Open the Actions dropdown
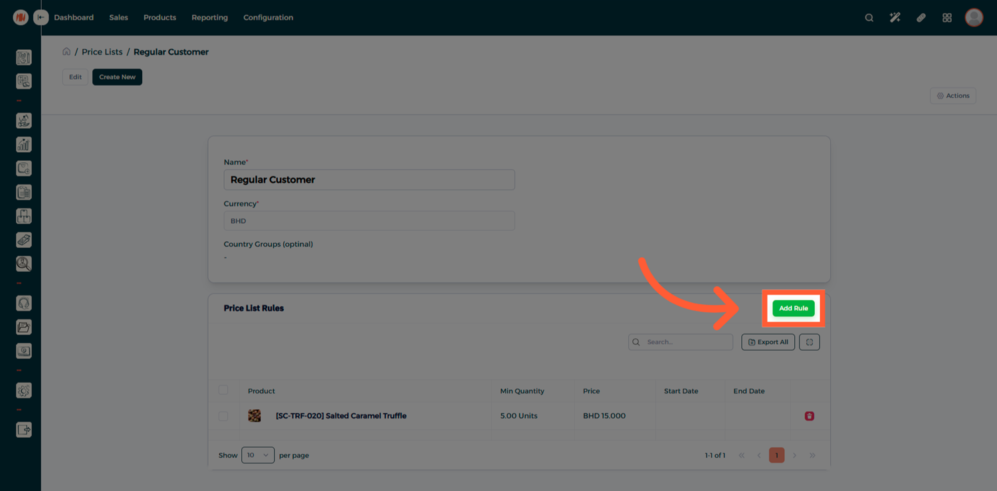997x491 pixels. pyautogui.click(x=952, y=96)
